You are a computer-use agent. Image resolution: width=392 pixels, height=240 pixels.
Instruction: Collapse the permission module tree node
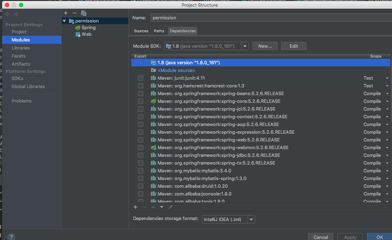tap(64, 21)
